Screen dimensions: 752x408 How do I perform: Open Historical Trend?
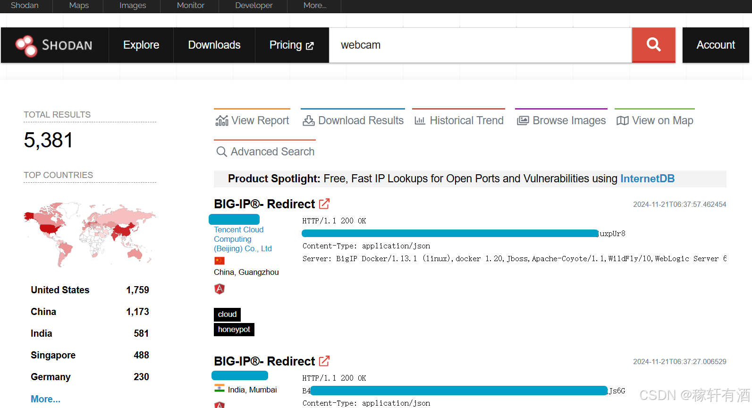click(x=459, y=120)
